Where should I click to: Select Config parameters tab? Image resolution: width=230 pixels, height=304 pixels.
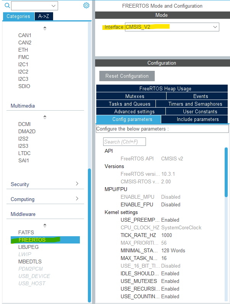tap(128, 119)
